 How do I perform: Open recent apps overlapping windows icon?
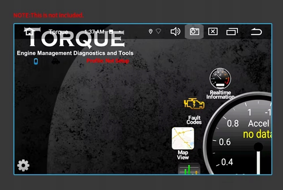(232, 32)
